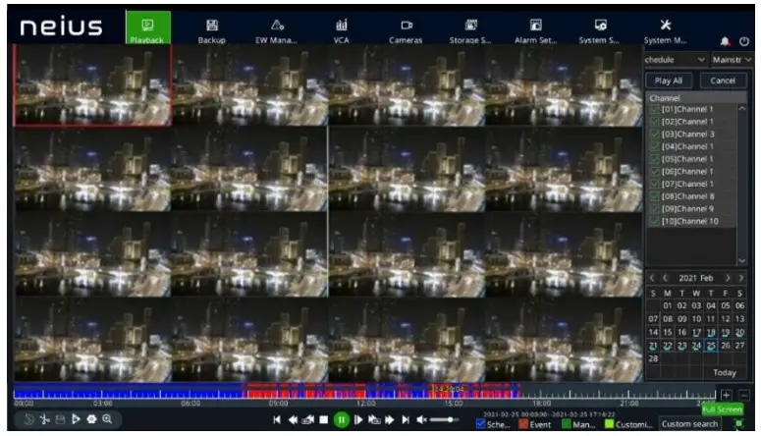Toggle checkbox for [08]Channel 8

pyautogui.click(x=655, y=196)
